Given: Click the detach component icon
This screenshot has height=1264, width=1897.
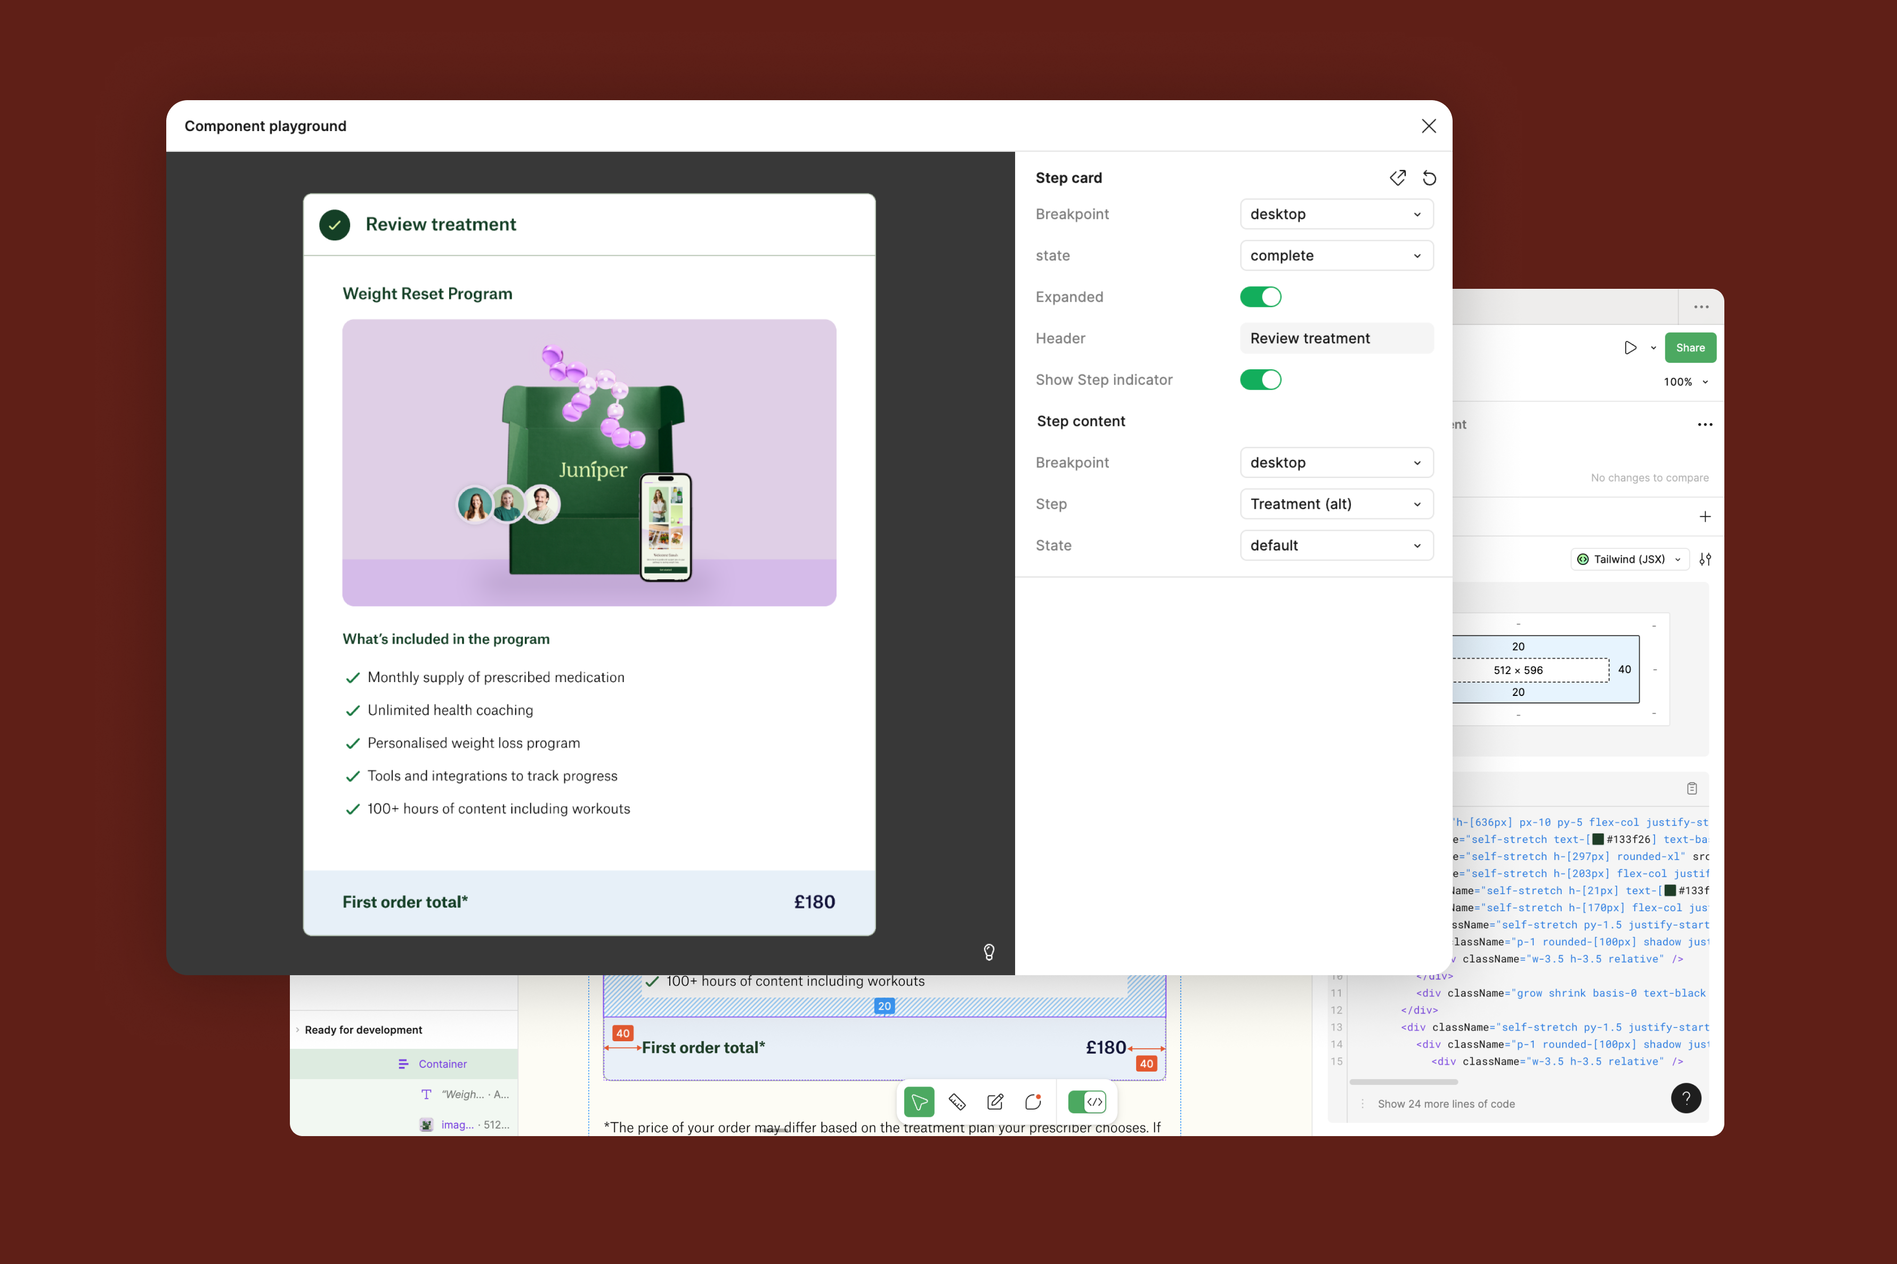Looking at the screenshot, I should pos(1397,178).
